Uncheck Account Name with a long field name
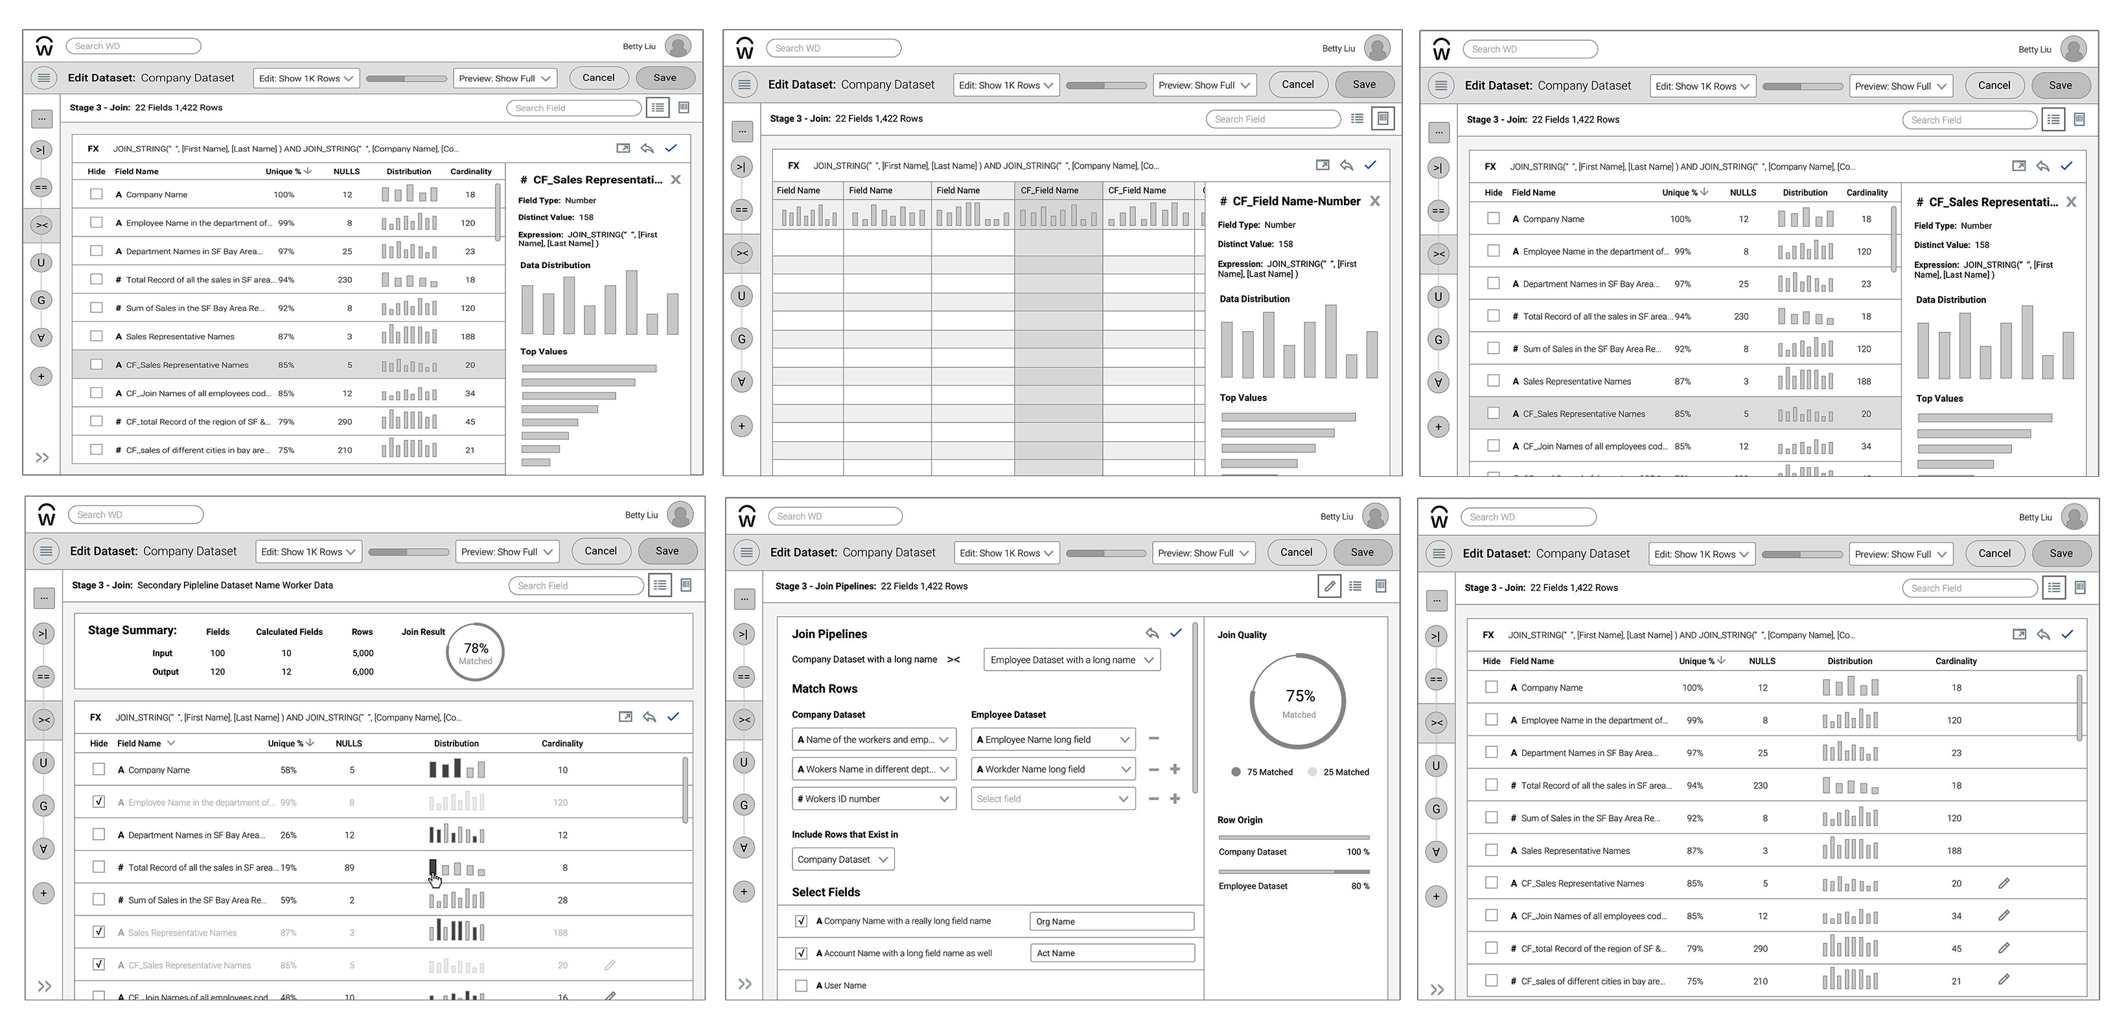Screen dimensions: 2115x1023 click(x=800, y=953)
